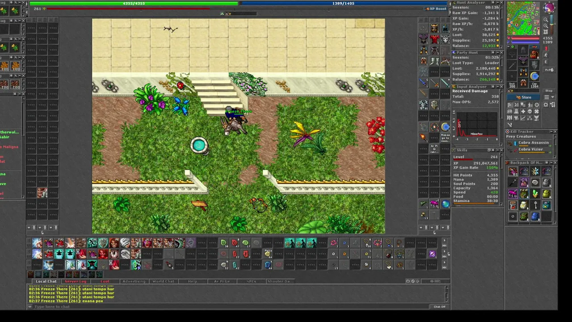
Task: Click the flaming torch action slot
Action: 423,138
